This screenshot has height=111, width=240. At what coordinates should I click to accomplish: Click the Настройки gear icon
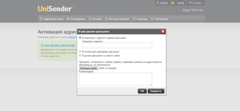click(152, 19)
